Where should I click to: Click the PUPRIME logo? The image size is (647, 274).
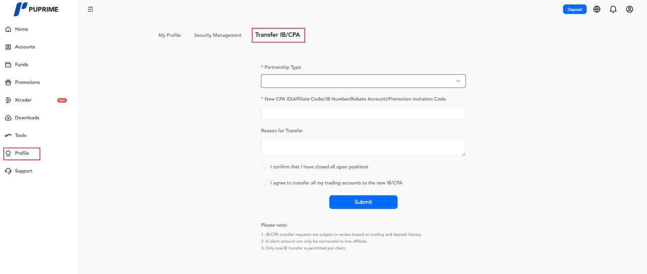point(35,9)
